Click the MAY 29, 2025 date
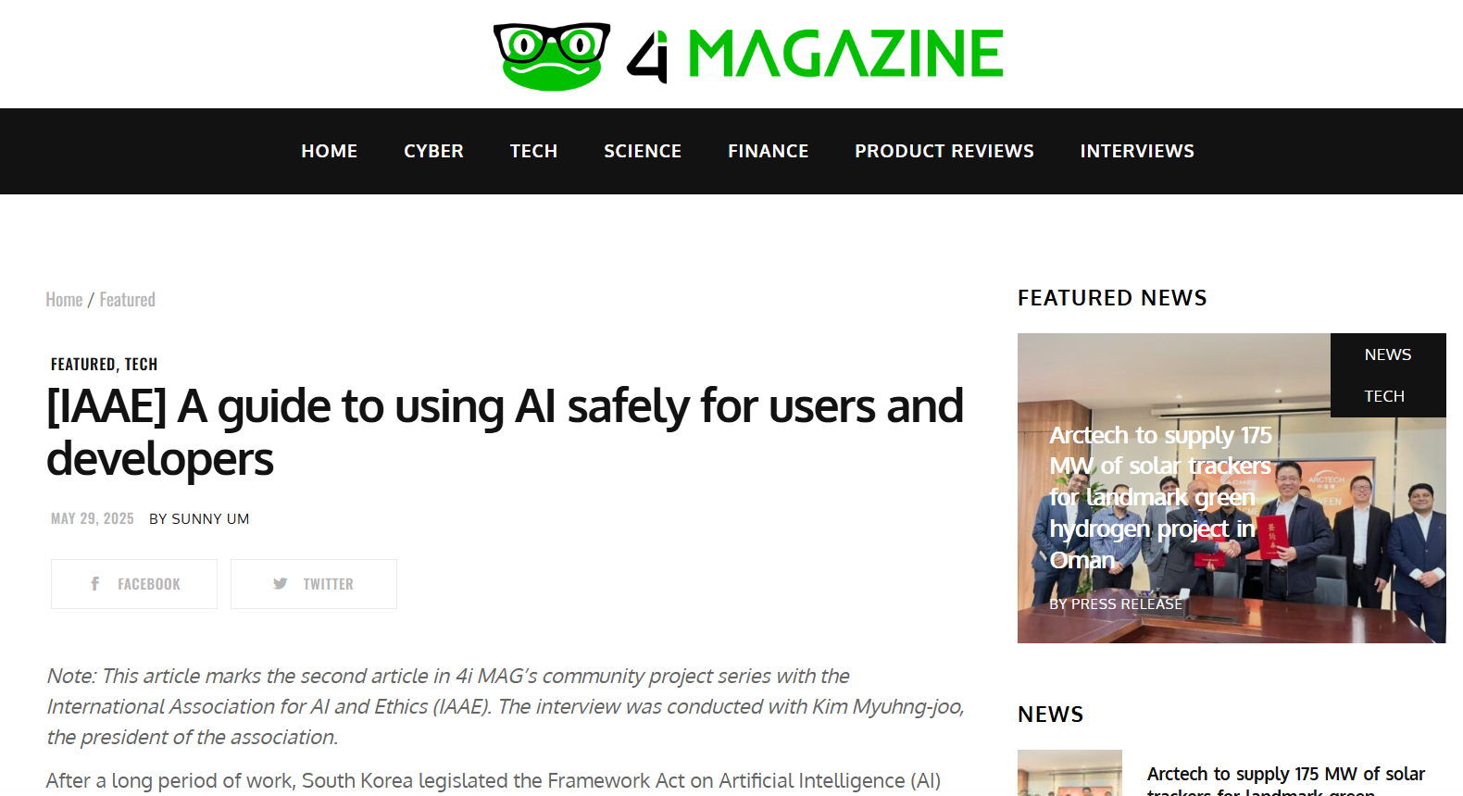 pyautogui.click(x=93, y=519)
